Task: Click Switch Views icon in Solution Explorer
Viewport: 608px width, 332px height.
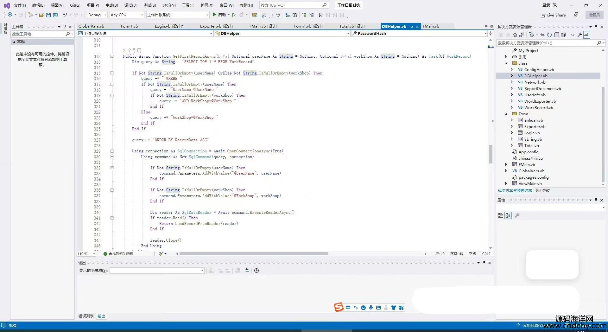Action: (522, 35)
